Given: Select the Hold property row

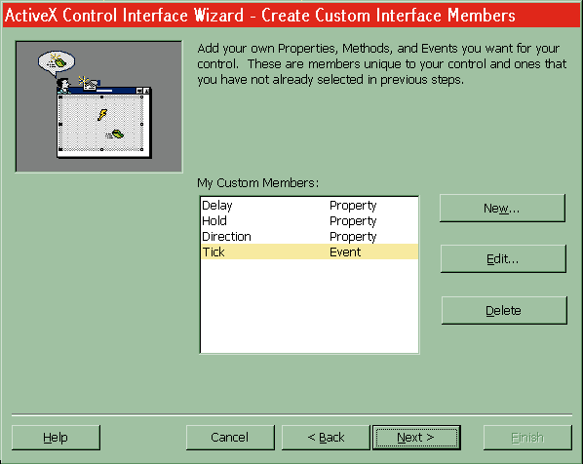Looking at the screenshot, I should 309,221.
